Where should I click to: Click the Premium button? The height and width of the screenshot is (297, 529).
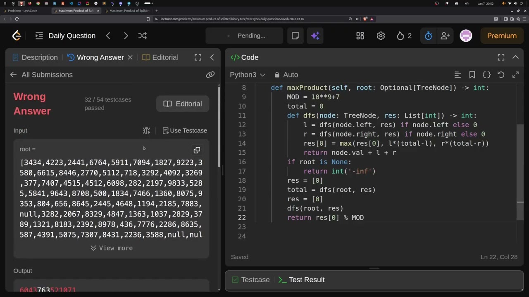(502, 36)
